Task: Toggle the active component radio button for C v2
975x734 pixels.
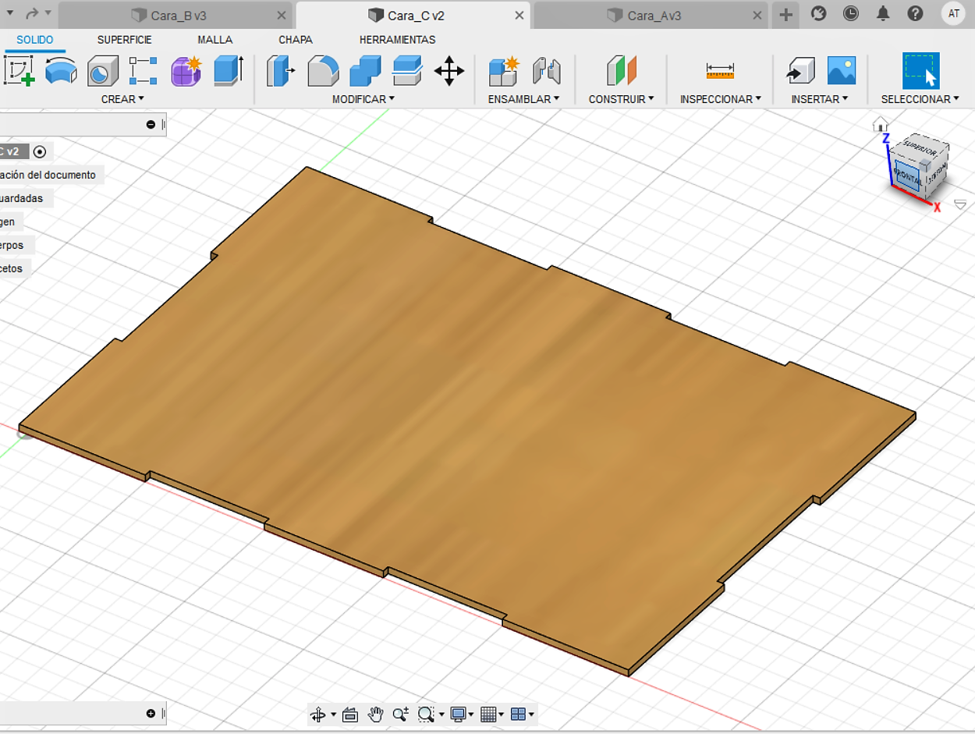Action: pos(41,151)
